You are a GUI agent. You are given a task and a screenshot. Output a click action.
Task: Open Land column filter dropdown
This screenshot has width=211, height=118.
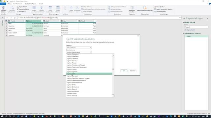pos(77,21)
